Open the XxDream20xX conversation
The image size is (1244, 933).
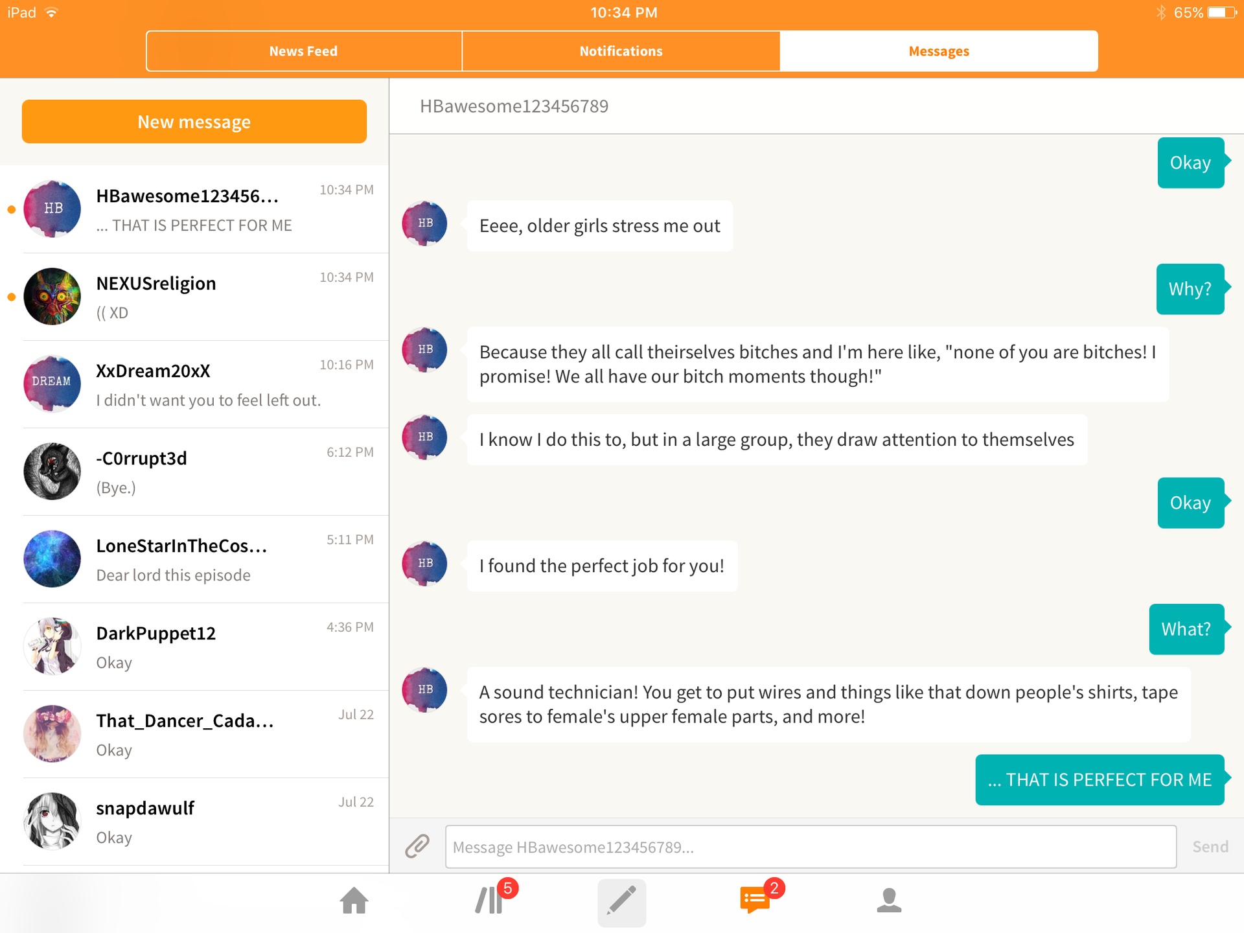point(194,384)
